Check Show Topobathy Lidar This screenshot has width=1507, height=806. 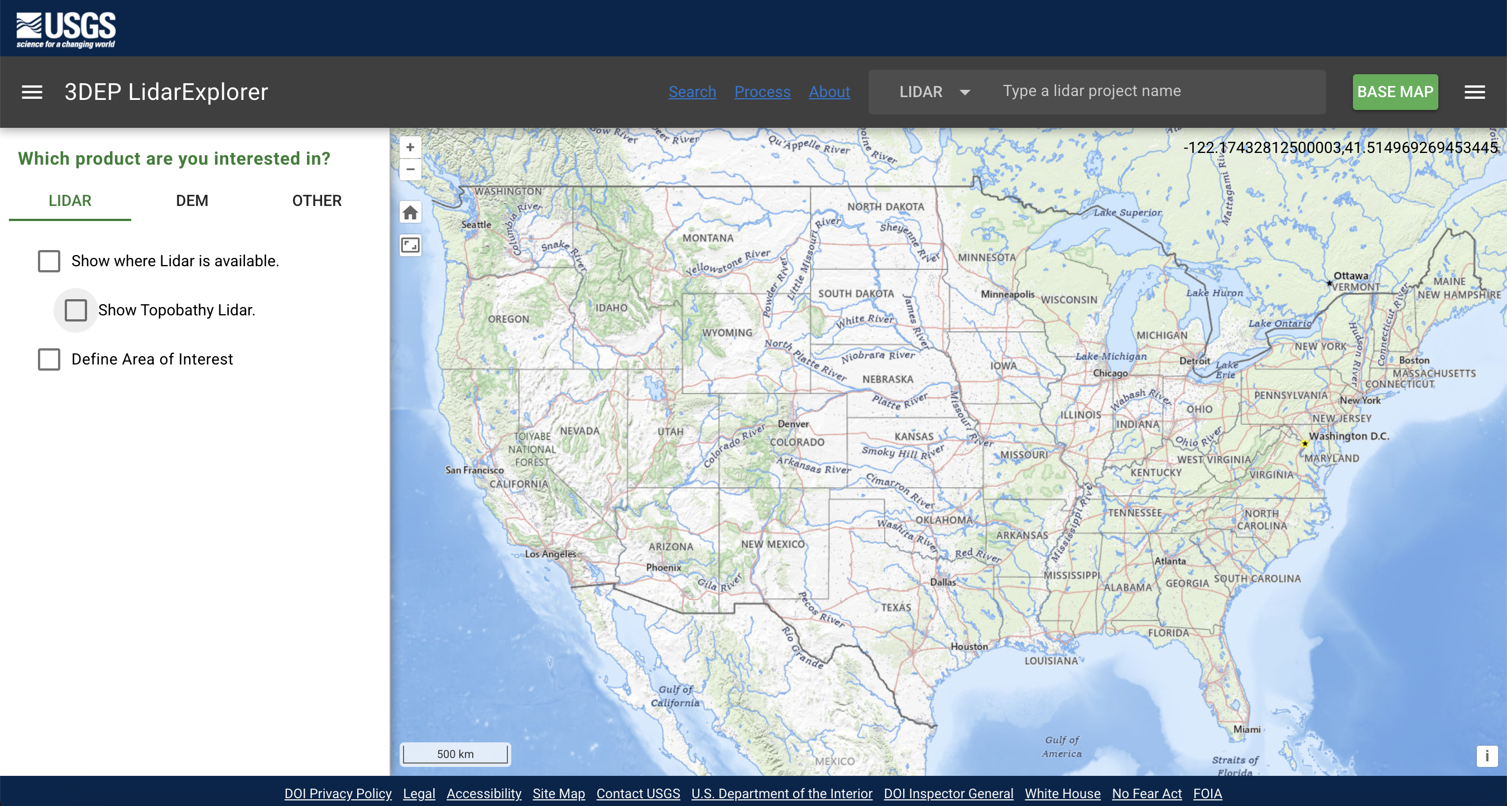click(76, 310)
